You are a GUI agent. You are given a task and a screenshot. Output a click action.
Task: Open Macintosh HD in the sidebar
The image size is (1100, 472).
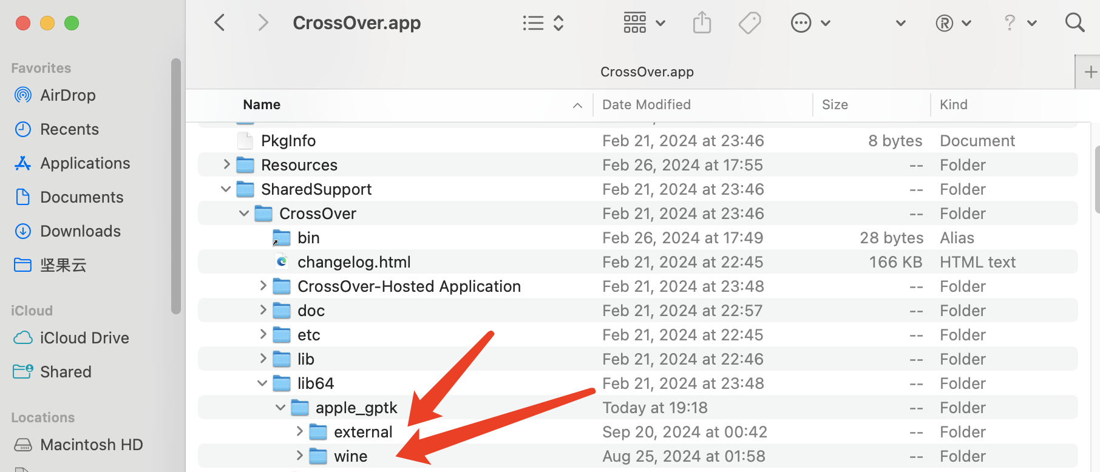pos(91,445)
